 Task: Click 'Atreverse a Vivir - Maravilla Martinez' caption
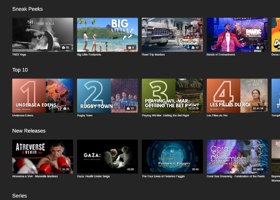coord(35,177)
